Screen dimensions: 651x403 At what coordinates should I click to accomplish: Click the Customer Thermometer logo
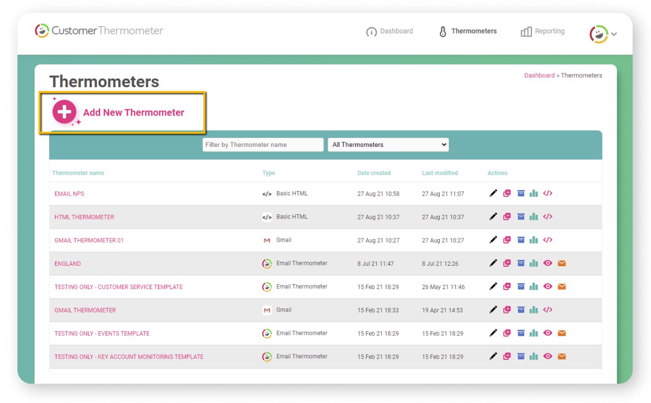[99, 31]
